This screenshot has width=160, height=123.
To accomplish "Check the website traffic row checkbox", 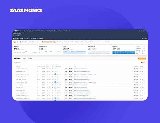I will (x=15, y=72).
